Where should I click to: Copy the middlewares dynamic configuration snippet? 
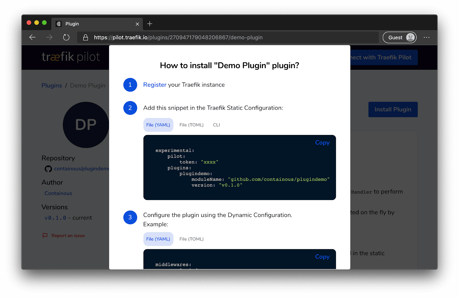(322, 257)
